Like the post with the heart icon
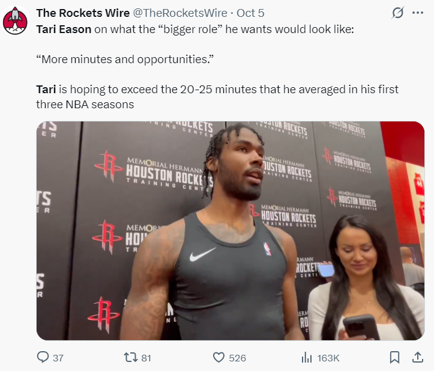 219,357
